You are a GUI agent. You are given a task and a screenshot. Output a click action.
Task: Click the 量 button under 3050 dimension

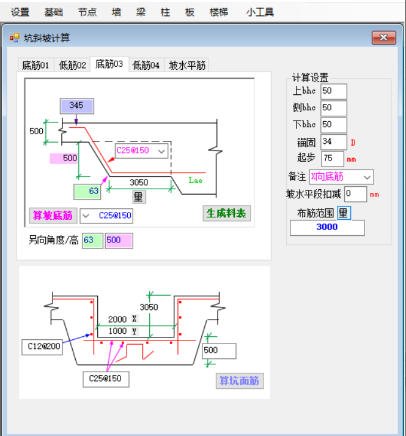pyautogui.click(x=139, y=197)
